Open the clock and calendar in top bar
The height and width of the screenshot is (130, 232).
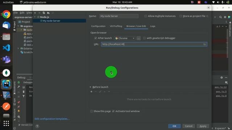(x=122, y=2)
